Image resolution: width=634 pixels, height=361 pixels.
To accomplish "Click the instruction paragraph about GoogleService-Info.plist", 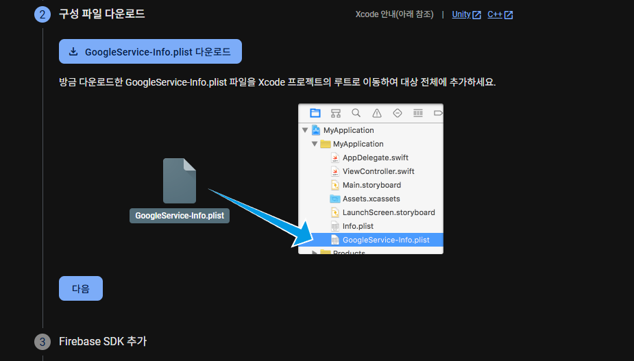I will point(278,82).
